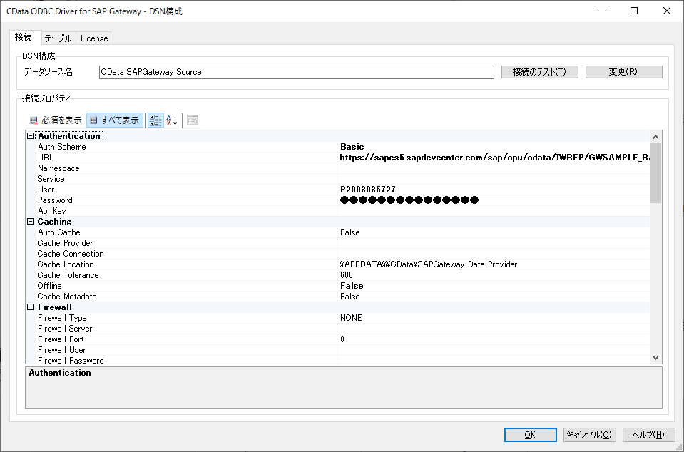684x452 pixels.
Task: Click the Cache Tolerance value 600
Action: pyautogui.click(x=347, y=275)
